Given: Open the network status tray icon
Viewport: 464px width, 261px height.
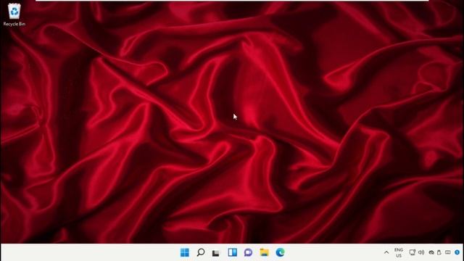Looking at the screenshot, I should click(413, 252).
